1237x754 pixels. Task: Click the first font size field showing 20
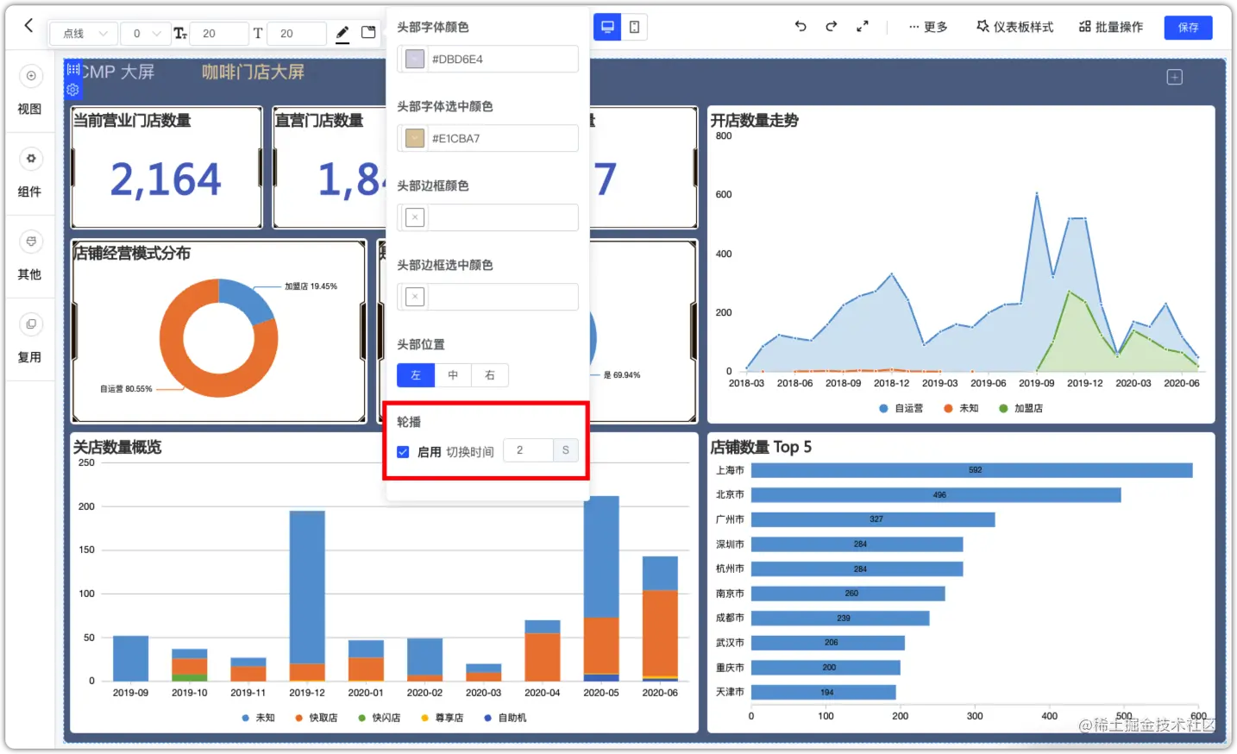pos(217,34)
